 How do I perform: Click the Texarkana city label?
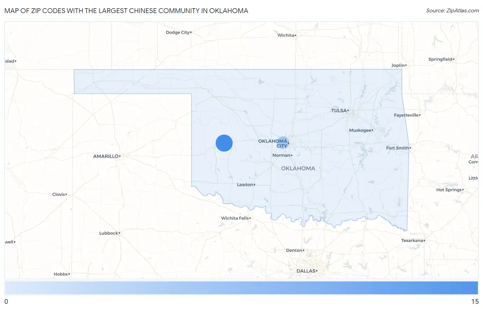click(412, 241)
